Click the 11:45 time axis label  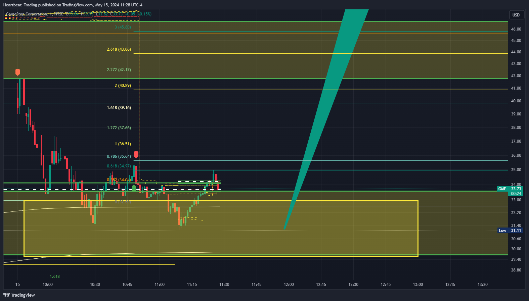click(x=256, y=285)
